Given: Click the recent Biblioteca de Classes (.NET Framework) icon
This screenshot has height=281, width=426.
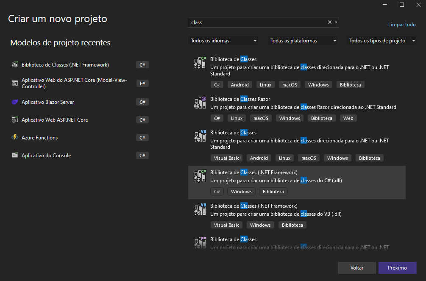Looking at the screenshot, I should [x=15, y=65].
